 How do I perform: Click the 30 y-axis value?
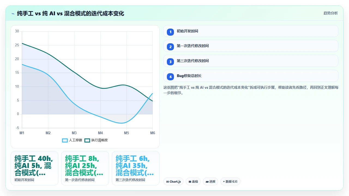[x=17, y=31]
